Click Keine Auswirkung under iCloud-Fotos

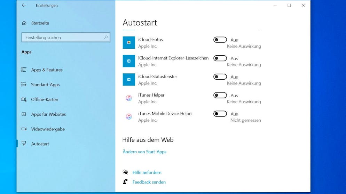pos(244,46)
